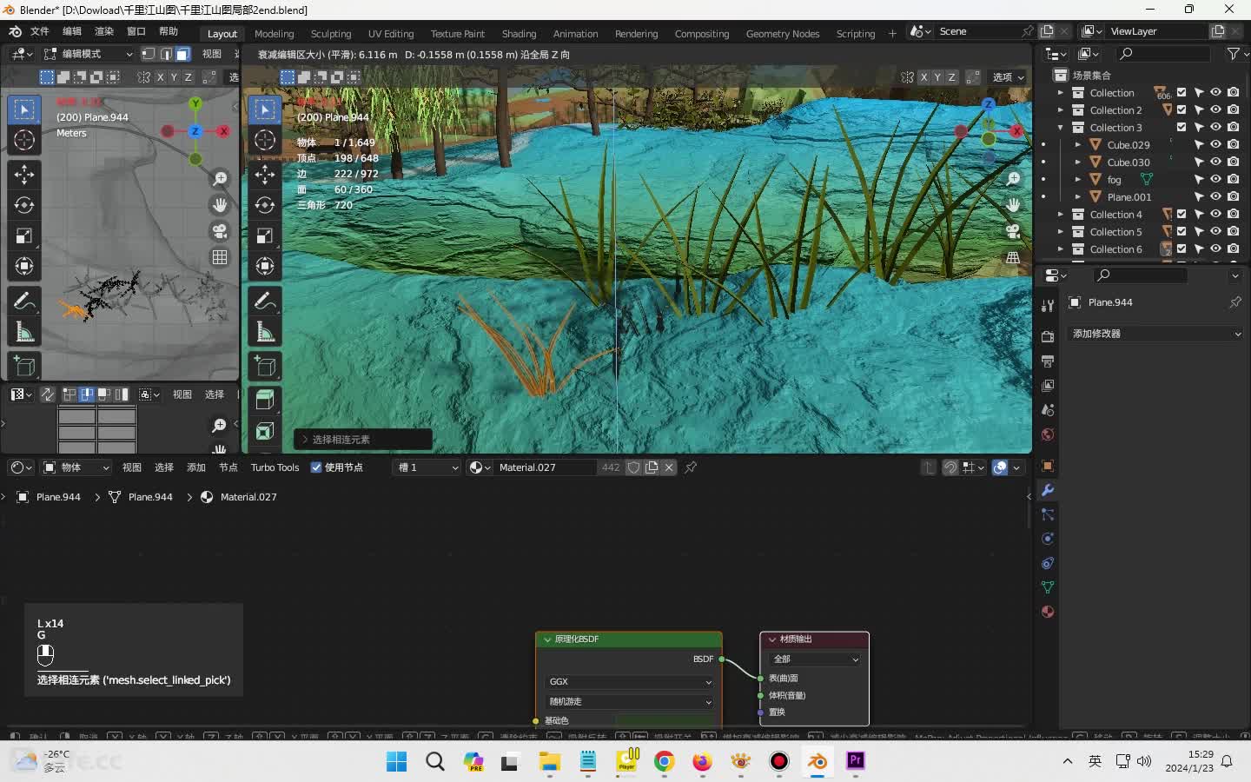Toggle viewport visibility eye for Collection 4

pyautogui.click(x=1216, y=214)
